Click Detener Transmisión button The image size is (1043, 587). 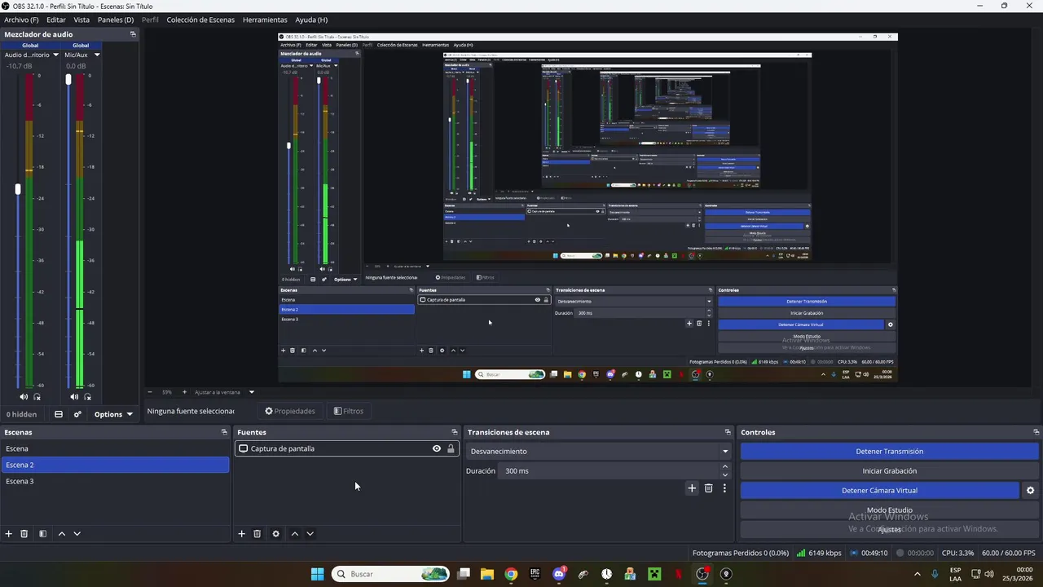[890, 451]
